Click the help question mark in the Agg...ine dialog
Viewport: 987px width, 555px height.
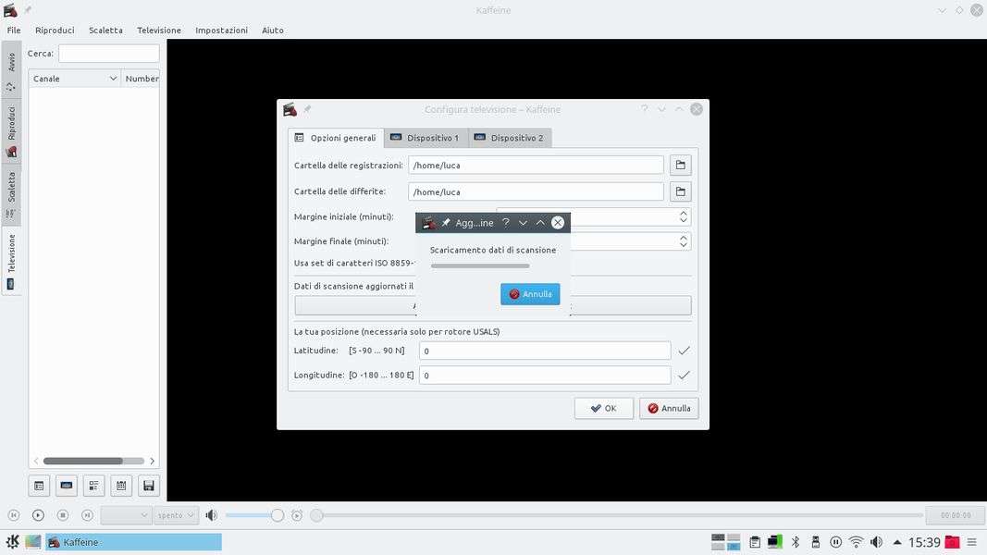505,223
